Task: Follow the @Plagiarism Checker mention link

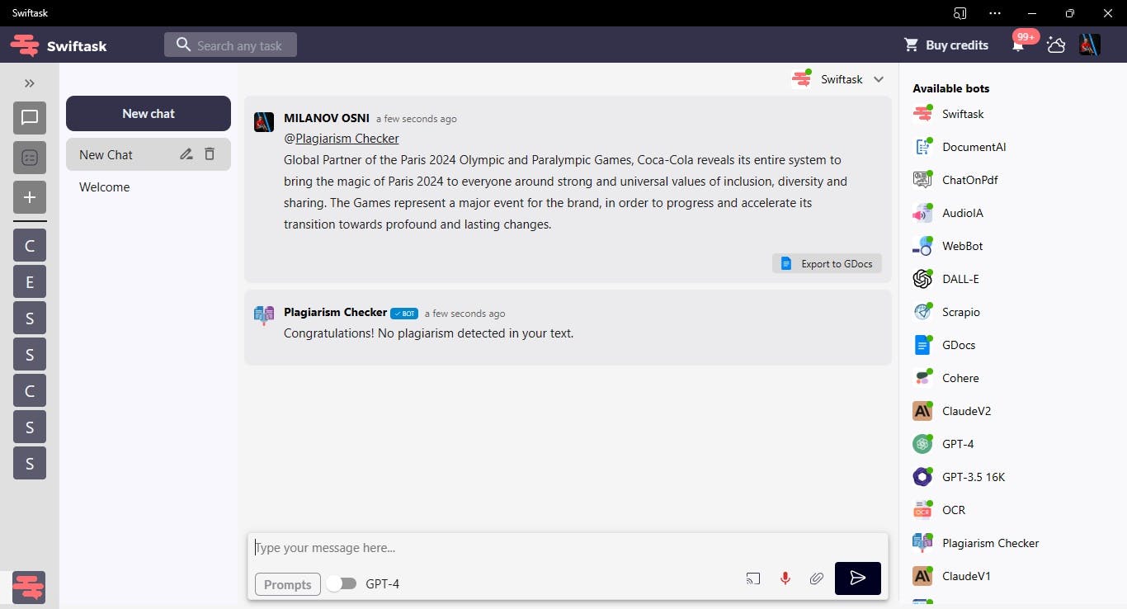Action: coord(342,139)
